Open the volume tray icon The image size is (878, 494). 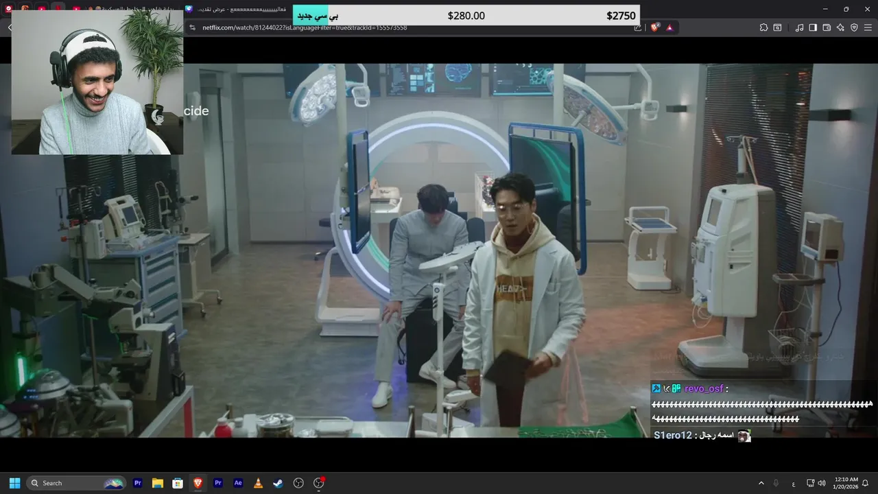pos(822,483)
